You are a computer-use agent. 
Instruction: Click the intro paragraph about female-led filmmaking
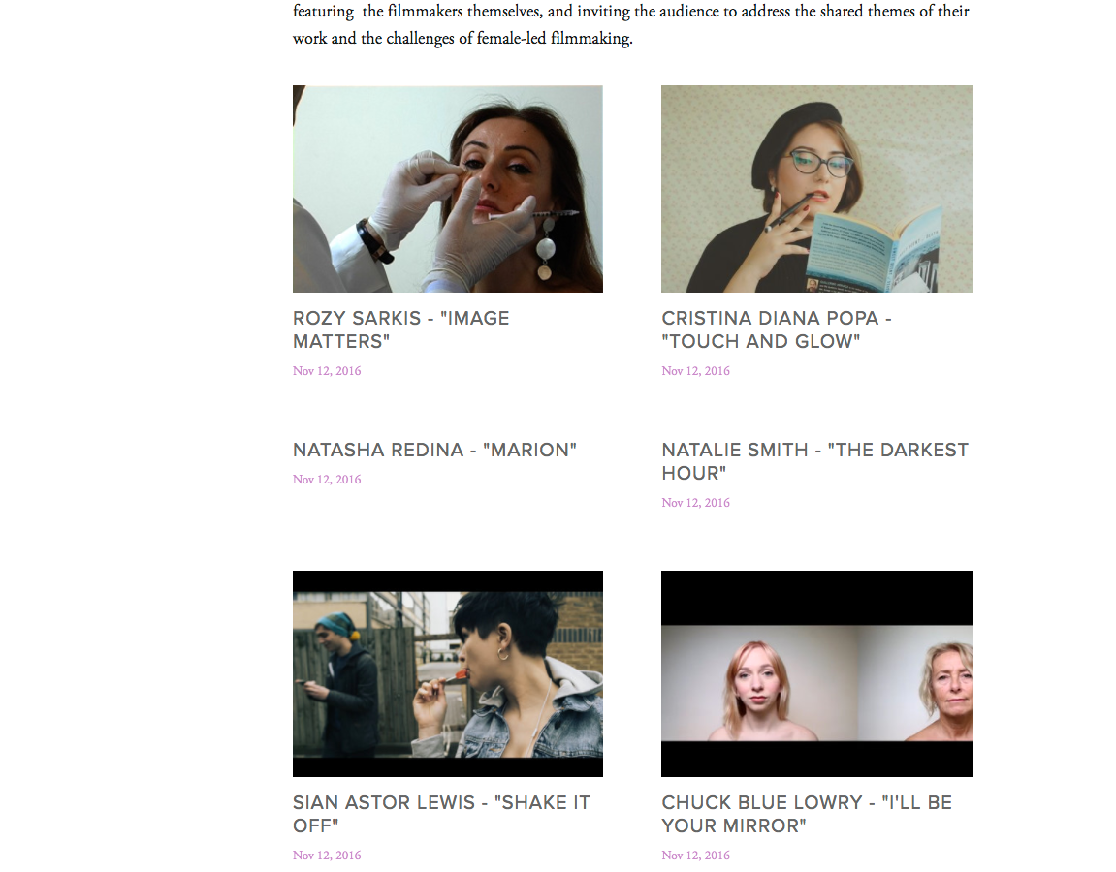(631, 24)
